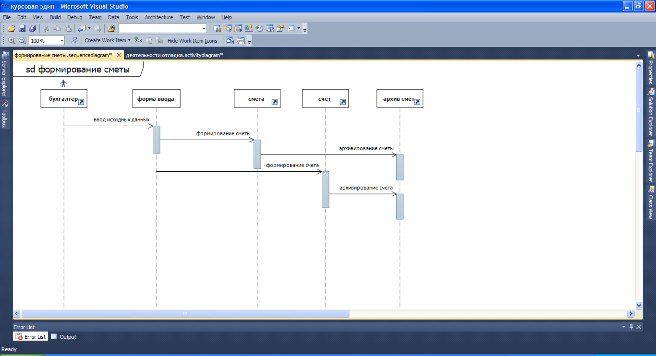Click the horizontal scrollbar right arrow
The width and height of the screenshot is (656, 356).
[631, 314]
